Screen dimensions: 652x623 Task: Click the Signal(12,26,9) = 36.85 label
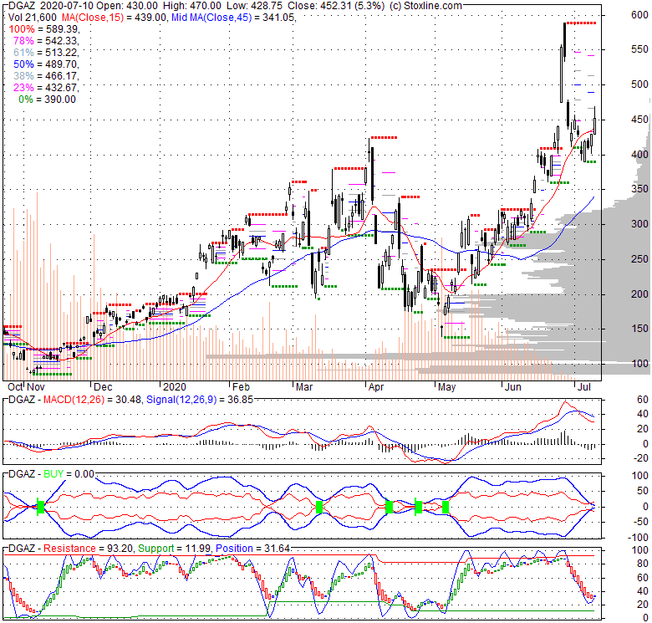point(200,400)
